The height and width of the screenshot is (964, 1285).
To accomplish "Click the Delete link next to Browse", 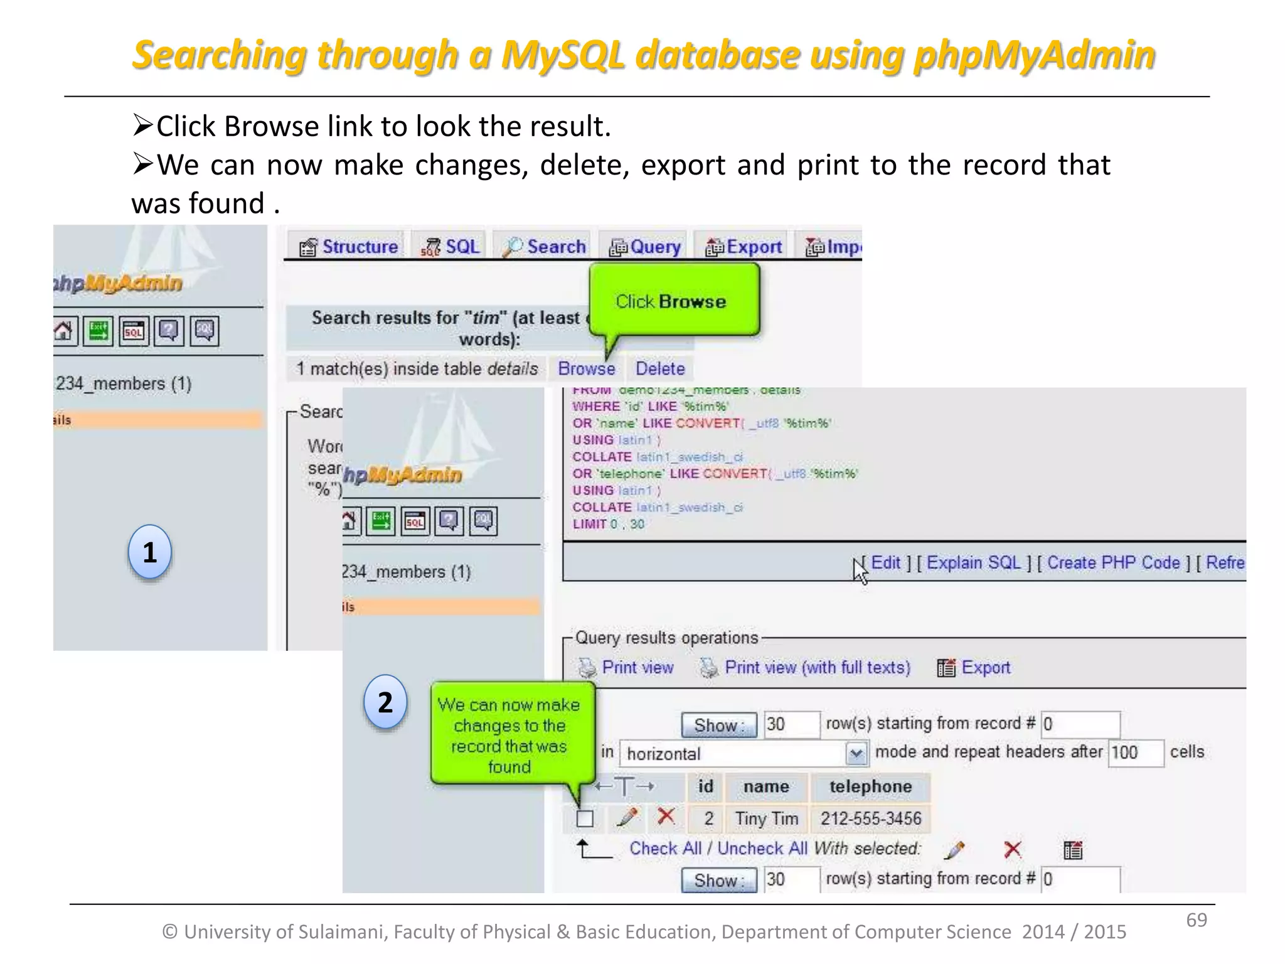I will [x=660, y=368].
